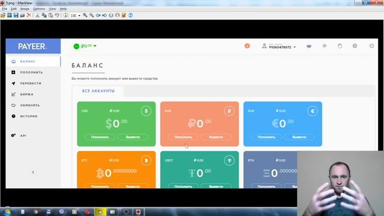Click the power logout icon
The height and width of the screenshot is (216, 384).
click(371, 46)
